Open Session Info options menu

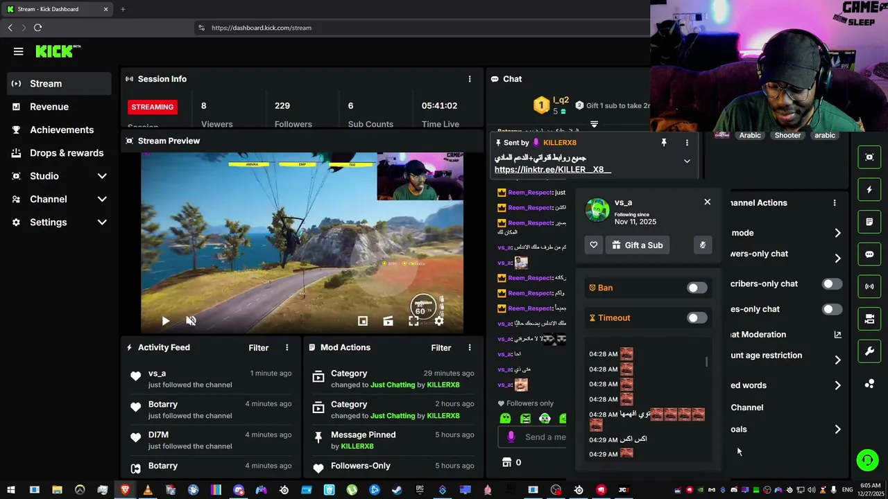pos(470,79)
